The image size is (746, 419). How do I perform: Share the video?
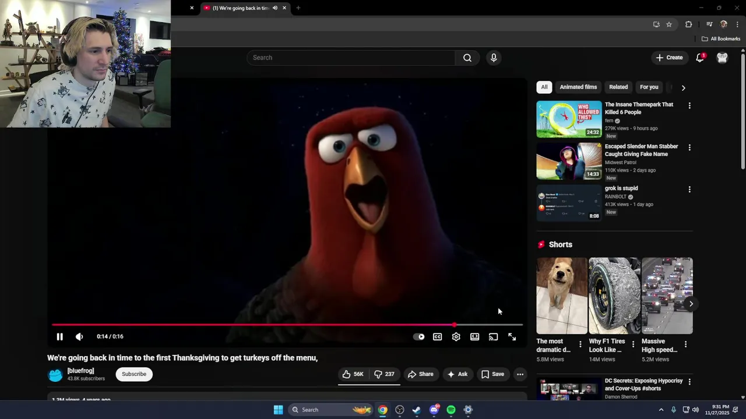(x=421, y=374)
